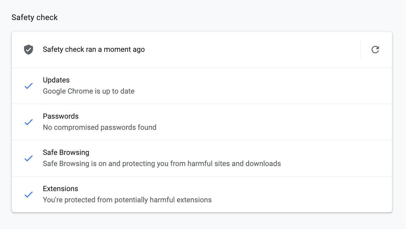Click "Safety check ran a moment ago" text

94,50
